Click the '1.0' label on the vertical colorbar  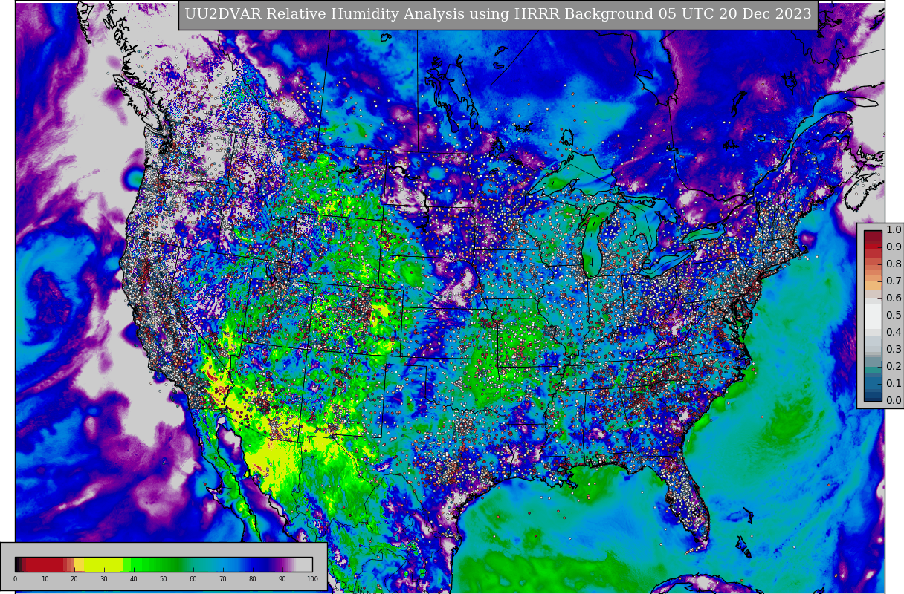[x=894, y=230]
